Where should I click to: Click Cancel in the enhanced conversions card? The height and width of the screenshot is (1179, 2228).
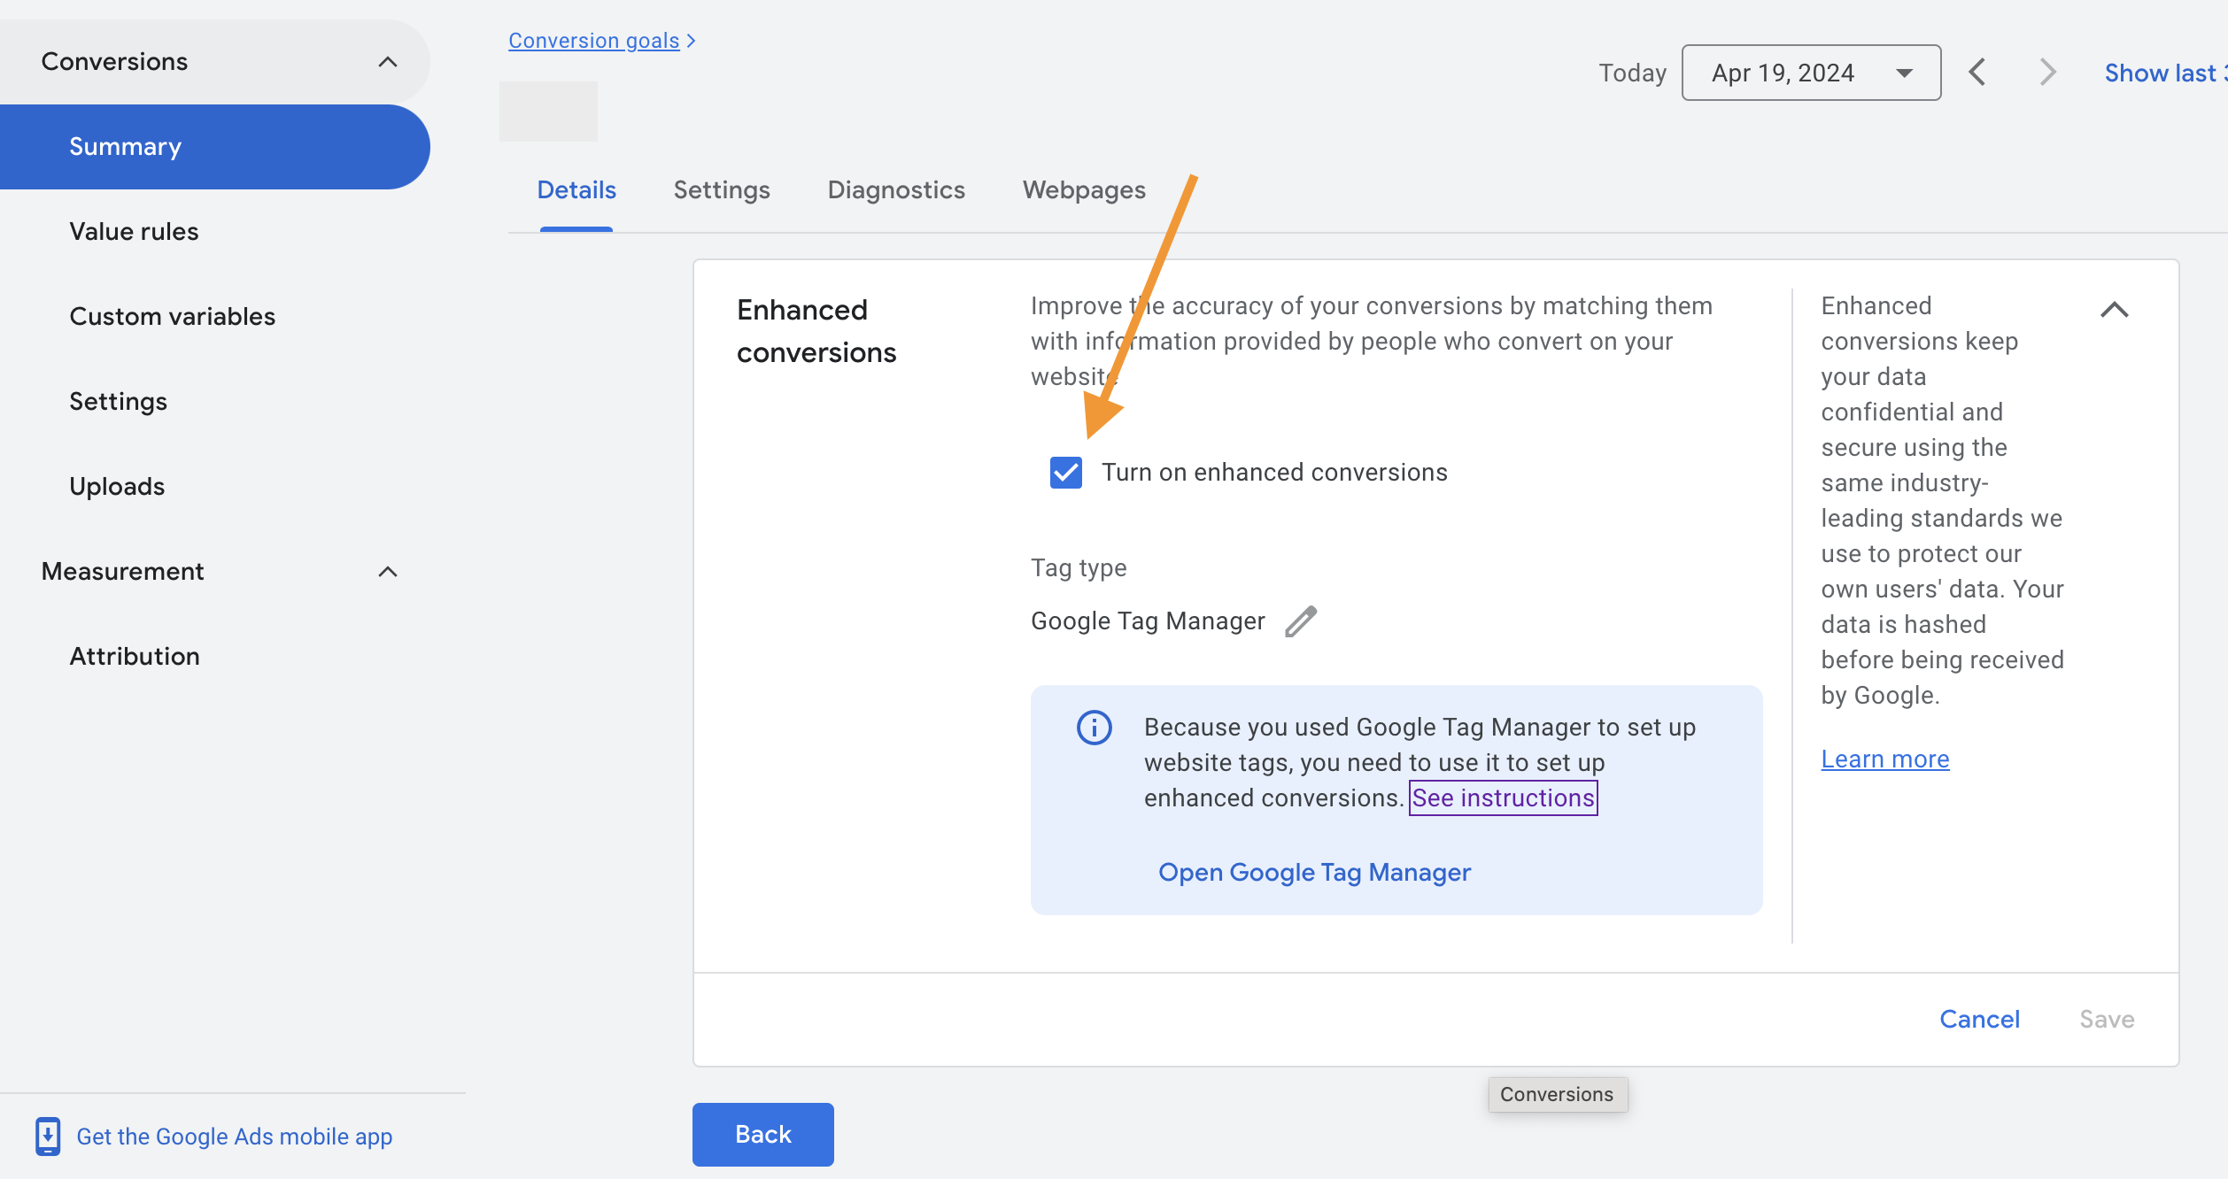pyautogui.click(x=1979, y=1019)
